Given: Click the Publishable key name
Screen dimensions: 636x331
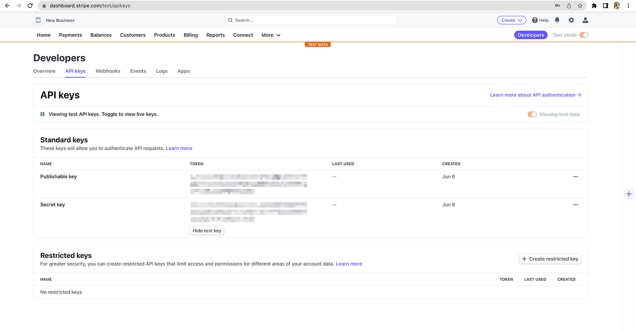Looking at the screenshot, I should pyautogui.click(x=59, y=177).
